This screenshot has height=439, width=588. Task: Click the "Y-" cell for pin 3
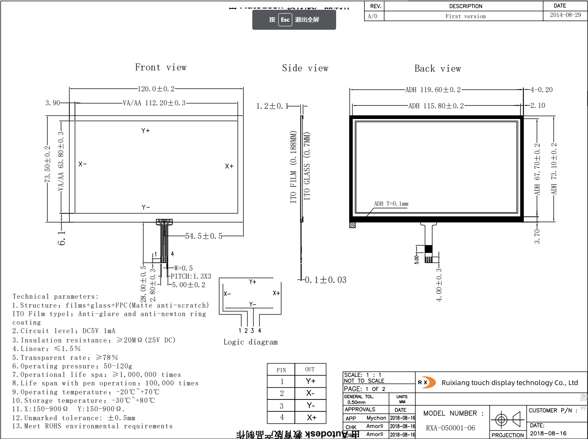(x=311, y=406)
